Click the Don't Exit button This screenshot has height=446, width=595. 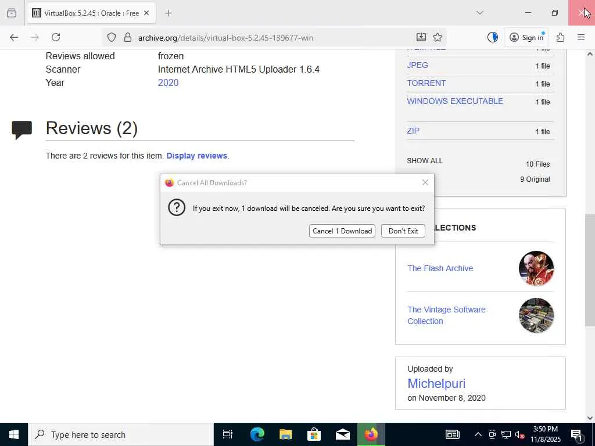pyautogui.click(x=403, y=231)
